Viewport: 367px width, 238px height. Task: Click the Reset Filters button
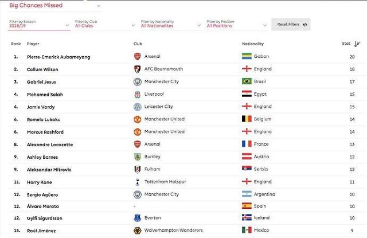(x=291, y=24)
